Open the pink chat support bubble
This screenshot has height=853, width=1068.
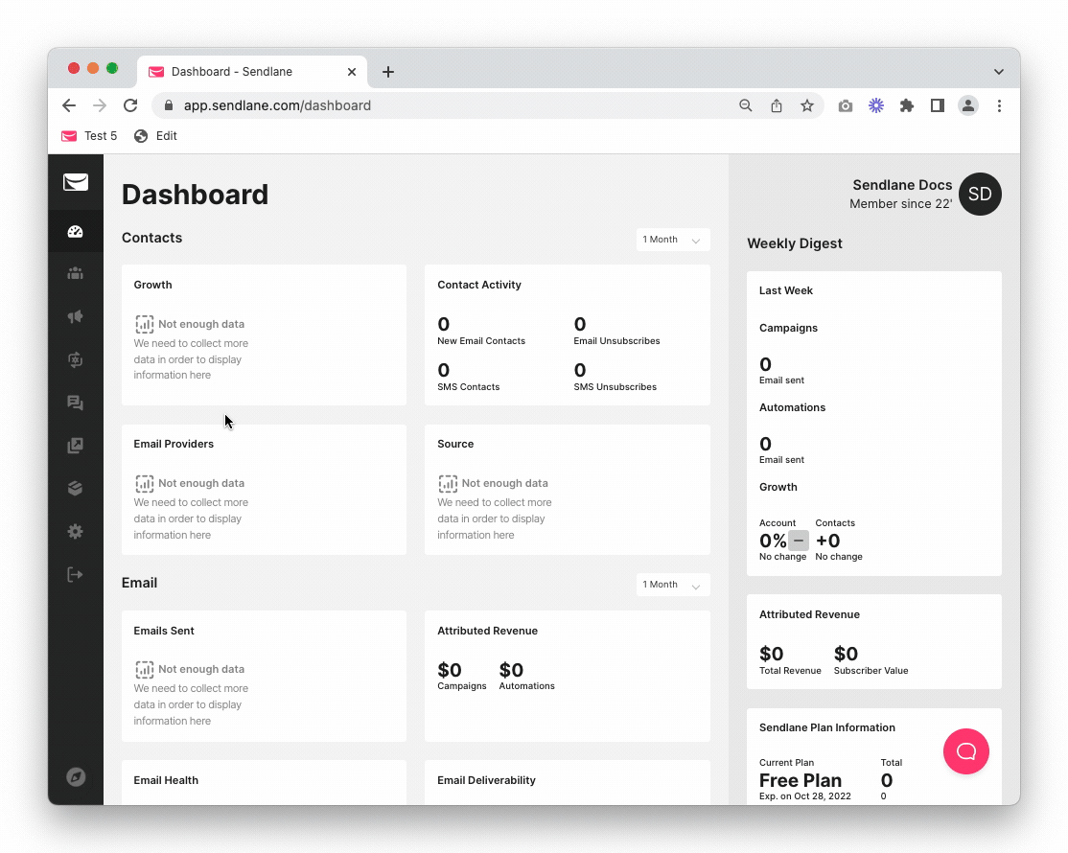coord(965,751)
